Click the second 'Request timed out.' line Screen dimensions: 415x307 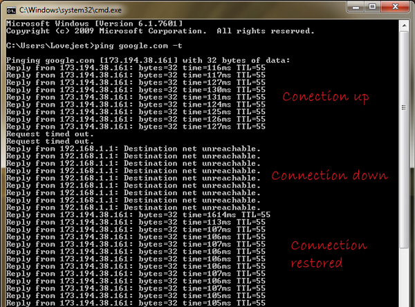point(50,141)
